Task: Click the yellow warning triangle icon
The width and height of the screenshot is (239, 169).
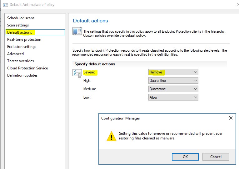Action: [112, 136]
